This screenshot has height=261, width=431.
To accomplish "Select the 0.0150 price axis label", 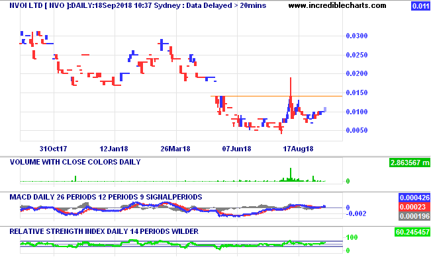I will [356, 93].
